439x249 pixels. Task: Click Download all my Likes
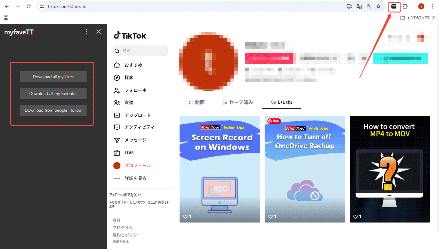pyautogui.click(x=53, y=77)
